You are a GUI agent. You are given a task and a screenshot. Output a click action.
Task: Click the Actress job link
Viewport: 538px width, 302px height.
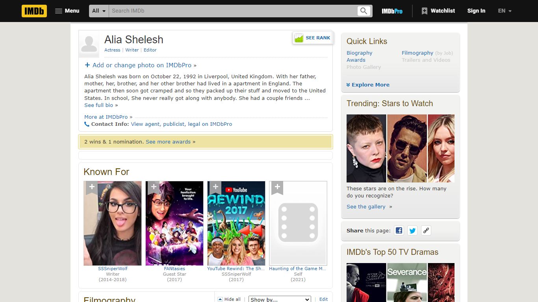pos(112,50)
